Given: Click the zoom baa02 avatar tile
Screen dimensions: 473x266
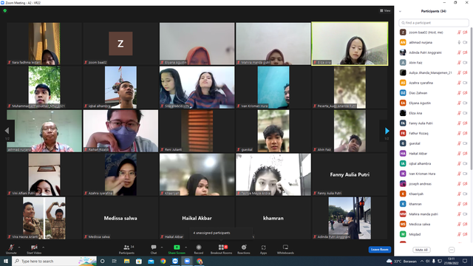Looking at the screenshot, I should coord(120,44).
